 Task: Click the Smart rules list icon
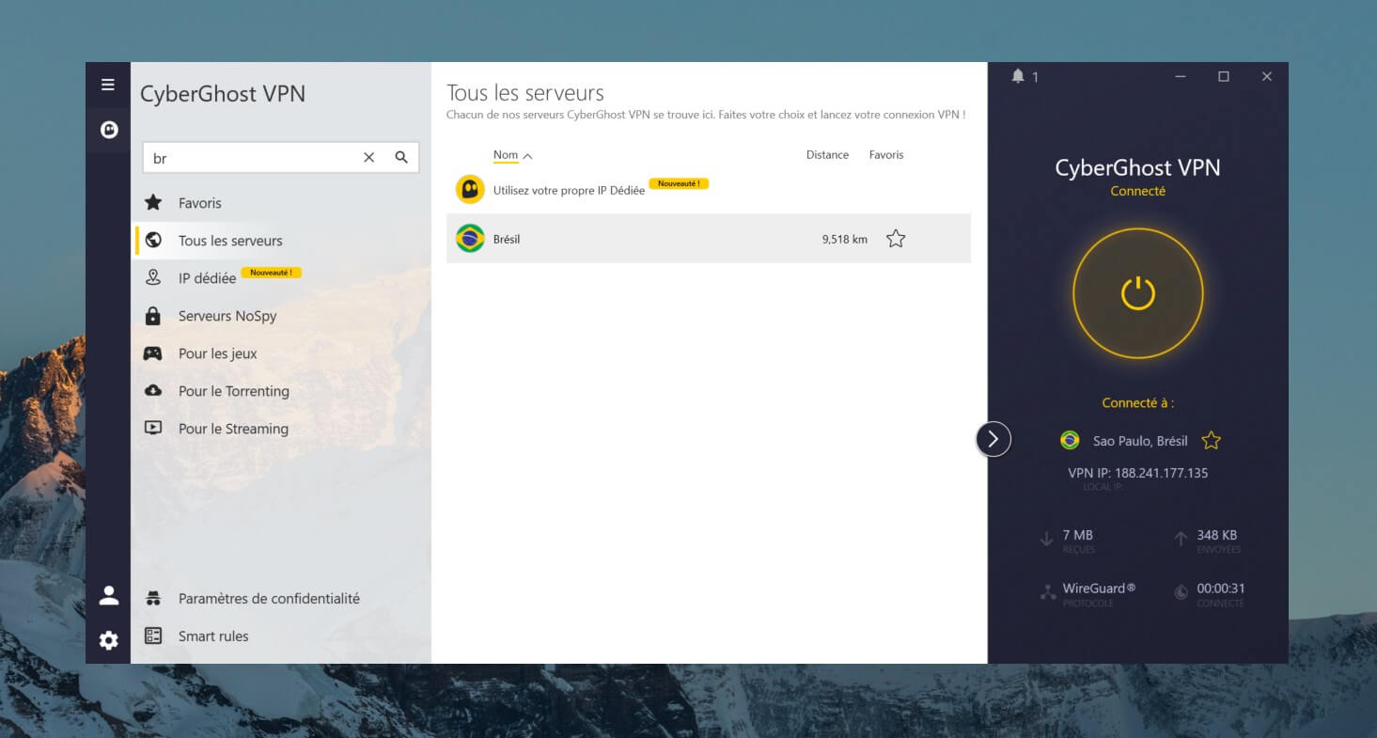pyautogui.click(x=153, y=636)
